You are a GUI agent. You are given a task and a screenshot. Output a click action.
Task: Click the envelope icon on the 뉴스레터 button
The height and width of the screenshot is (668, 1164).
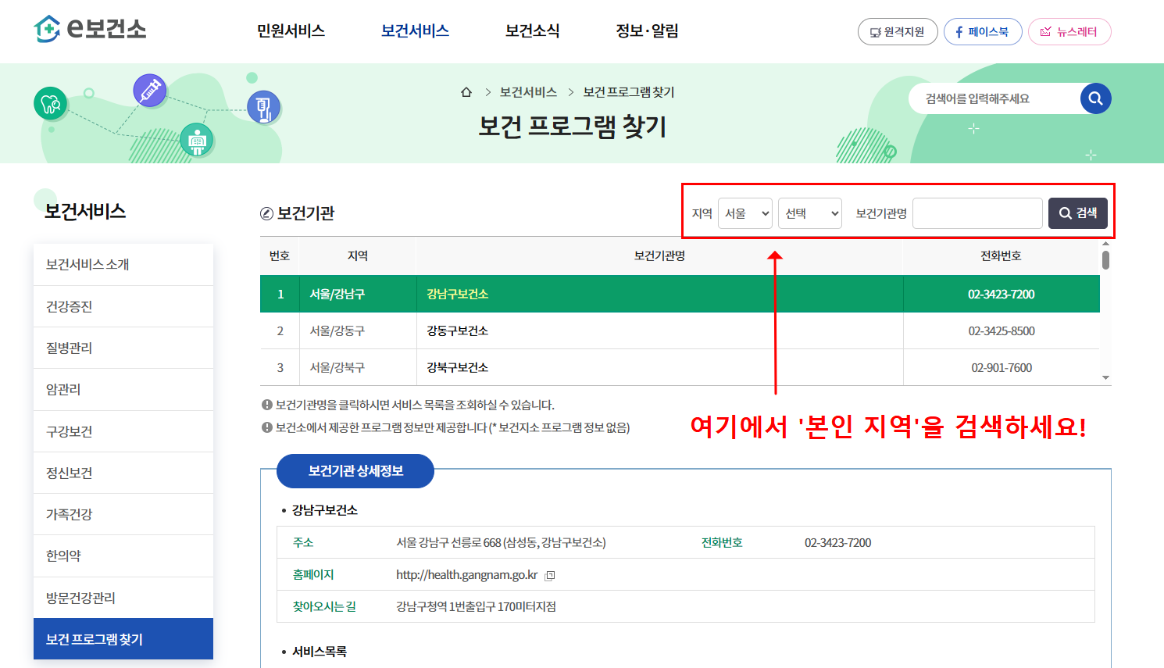pos(1047,31)
